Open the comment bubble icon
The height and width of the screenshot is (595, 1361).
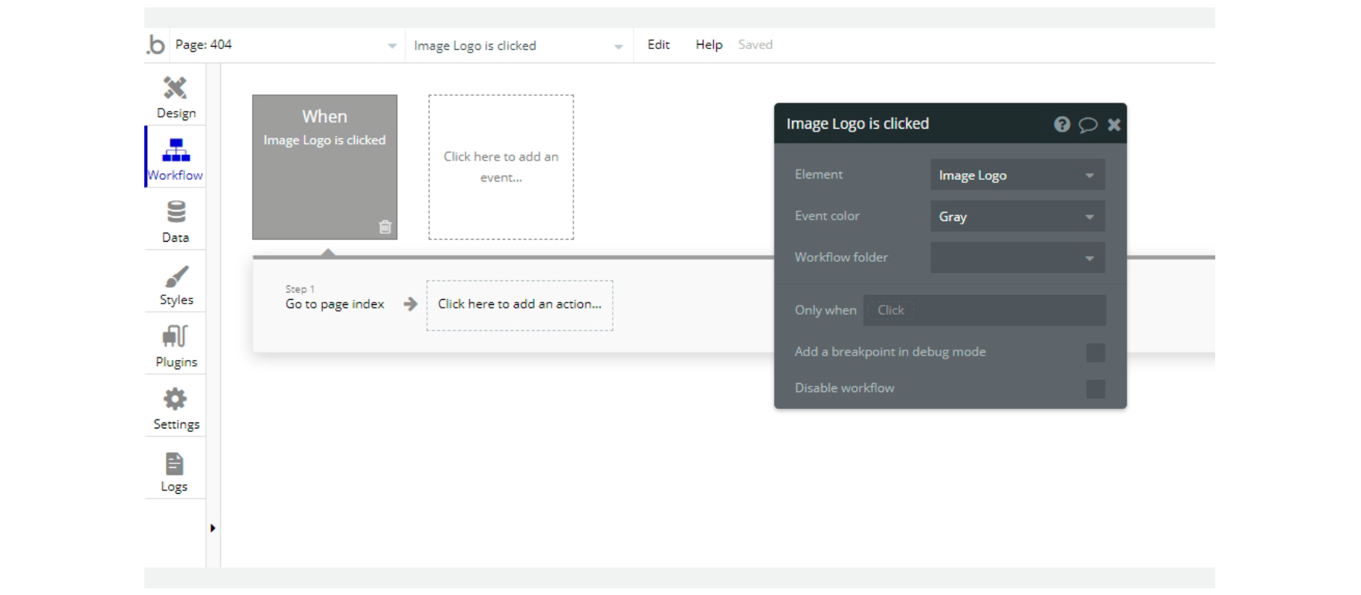tap(1088, 124)
